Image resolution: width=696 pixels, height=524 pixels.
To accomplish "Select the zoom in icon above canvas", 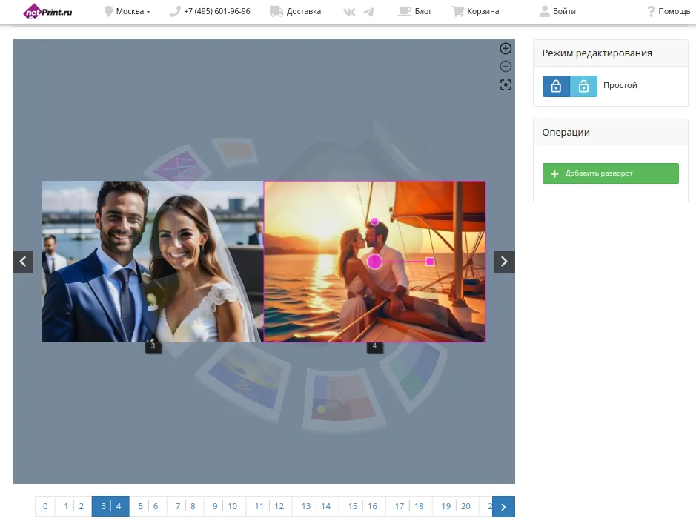I will coord(506,47).
